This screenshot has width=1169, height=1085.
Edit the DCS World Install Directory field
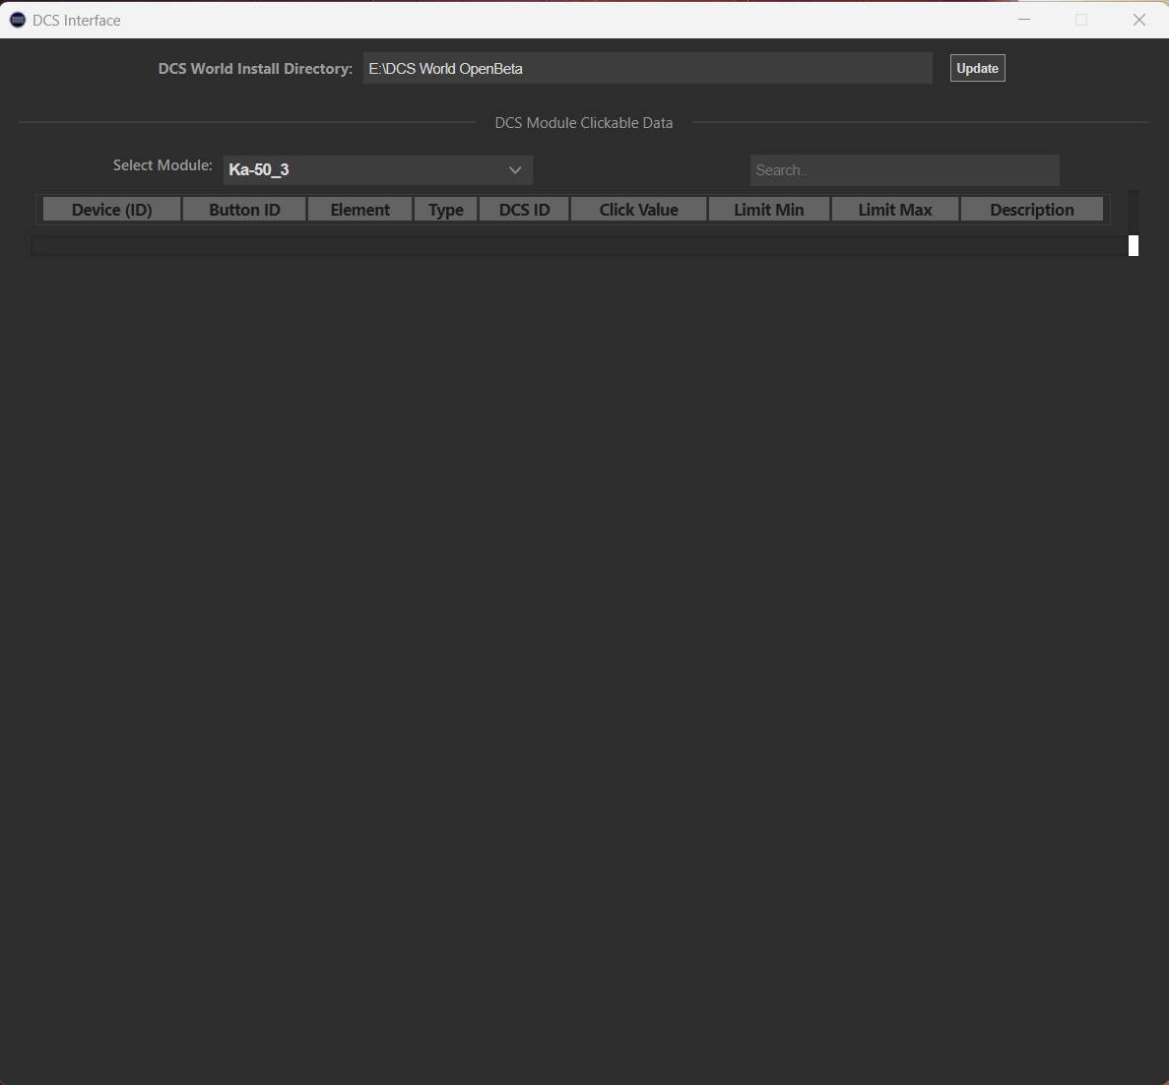point(647,69)
